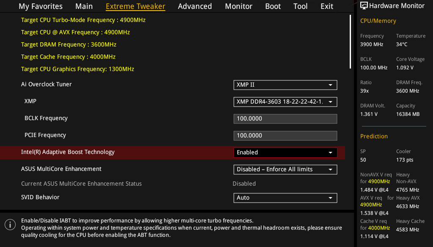
Task: Open the My Favorites tab
Action: [41, 6]
